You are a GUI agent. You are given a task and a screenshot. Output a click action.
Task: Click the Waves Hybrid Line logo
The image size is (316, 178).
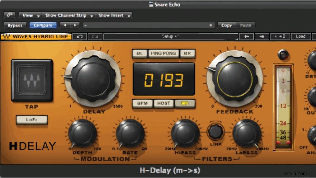point(36,36)
